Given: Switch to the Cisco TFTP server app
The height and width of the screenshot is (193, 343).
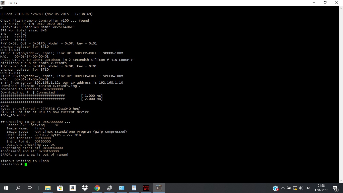Looking at the screenshot, I should (x=146, y=188).
